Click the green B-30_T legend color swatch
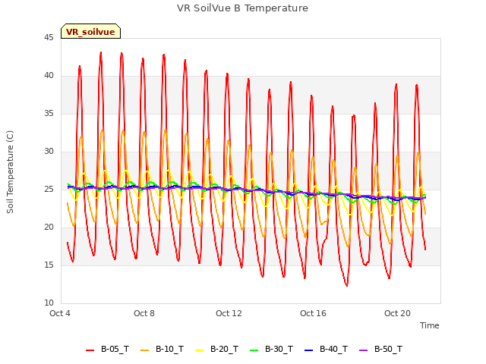 (254, 350)
